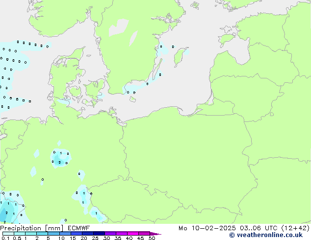Click the 1–2 mm legend color swatch

pyautogui.click(x=31, y=234)
